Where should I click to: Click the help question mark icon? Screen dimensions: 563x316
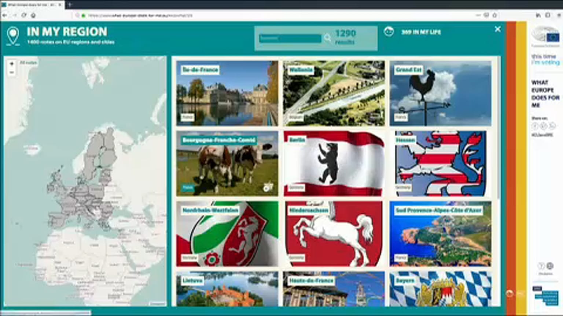tap(541, 266)
